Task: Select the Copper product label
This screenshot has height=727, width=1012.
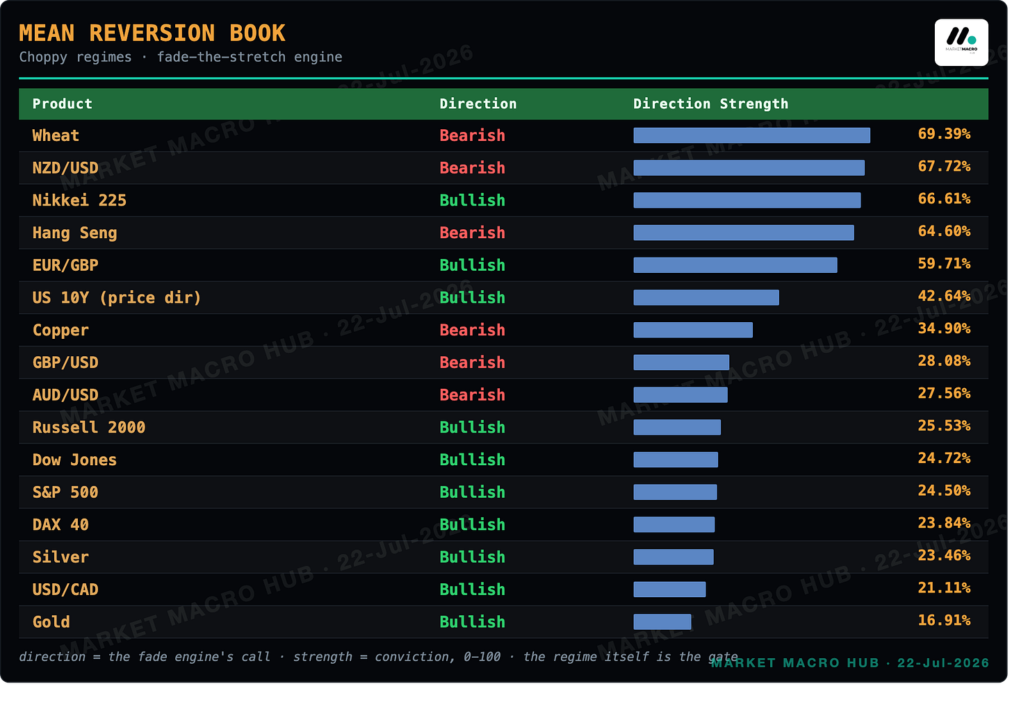Action: (60, 331)
